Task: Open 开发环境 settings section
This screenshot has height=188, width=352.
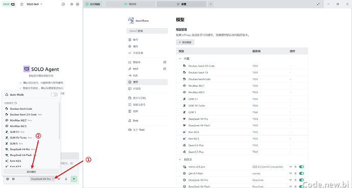Action: tap(147, 53)
